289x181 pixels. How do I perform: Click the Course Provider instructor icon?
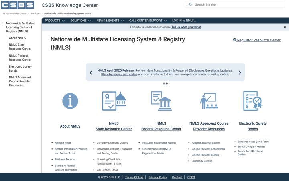209,101
